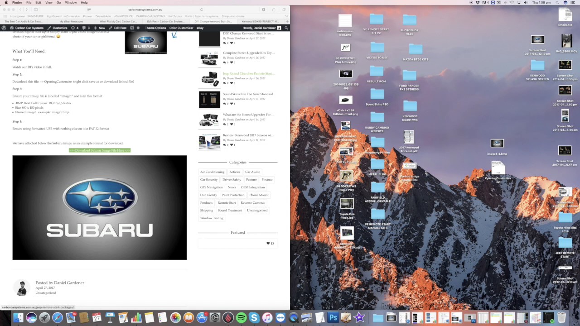This screenshot has height=326, width=580.
Task: Open iBooks in the Dock
Action: 188,318
